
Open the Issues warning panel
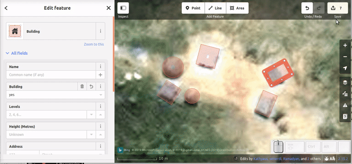click(345, 105)
